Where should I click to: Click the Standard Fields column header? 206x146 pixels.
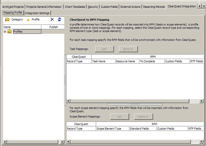pos(143,129)
